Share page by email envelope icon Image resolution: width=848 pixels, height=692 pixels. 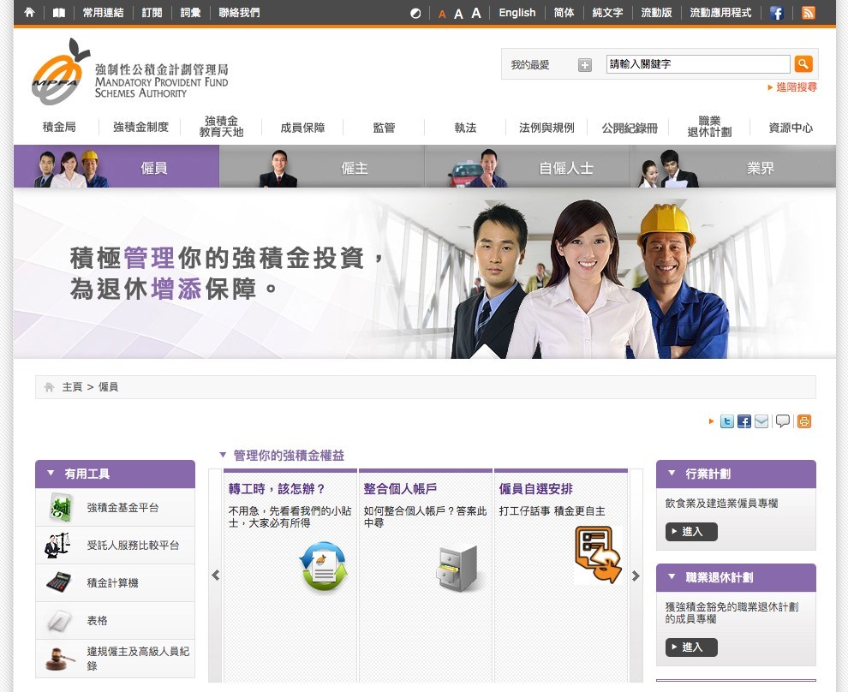(x=761, y=421)
